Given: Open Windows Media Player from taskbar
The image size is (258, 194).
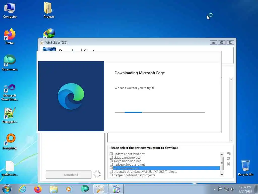Looking at the screenshot, I should coord(69,189).
